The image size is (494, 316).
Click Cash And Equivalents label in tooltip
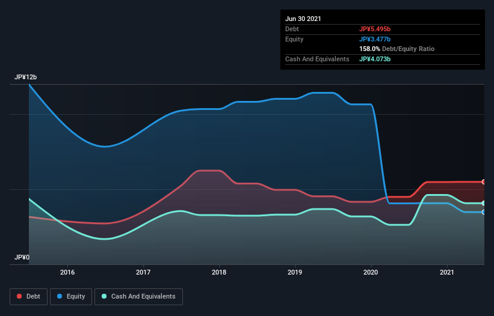(x=317, y=59)
